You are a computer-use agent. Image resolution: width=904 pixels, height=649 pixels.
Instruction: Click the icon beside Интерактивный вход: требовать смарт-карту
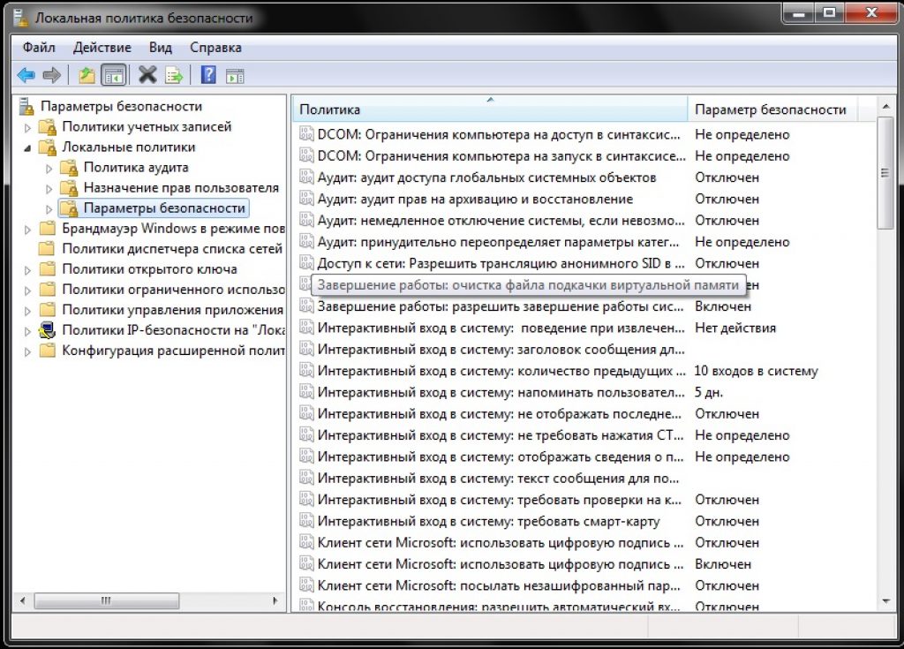(x=306, y=521)
